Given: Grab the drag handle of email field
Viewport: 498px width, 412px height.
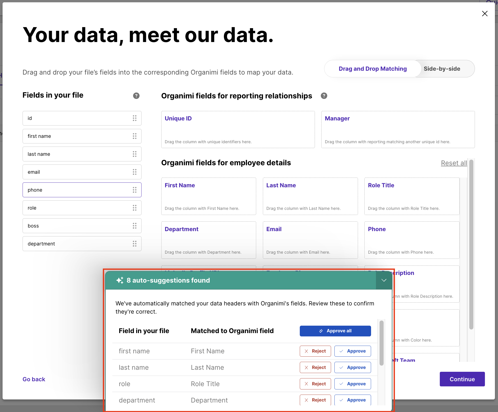Looking at the screenshot, I should [x=134, y=172].
